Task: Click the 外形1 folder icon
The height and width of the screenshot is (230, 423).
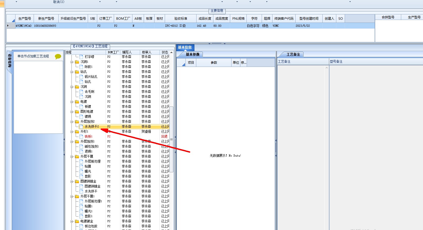Action: (77, 132)
